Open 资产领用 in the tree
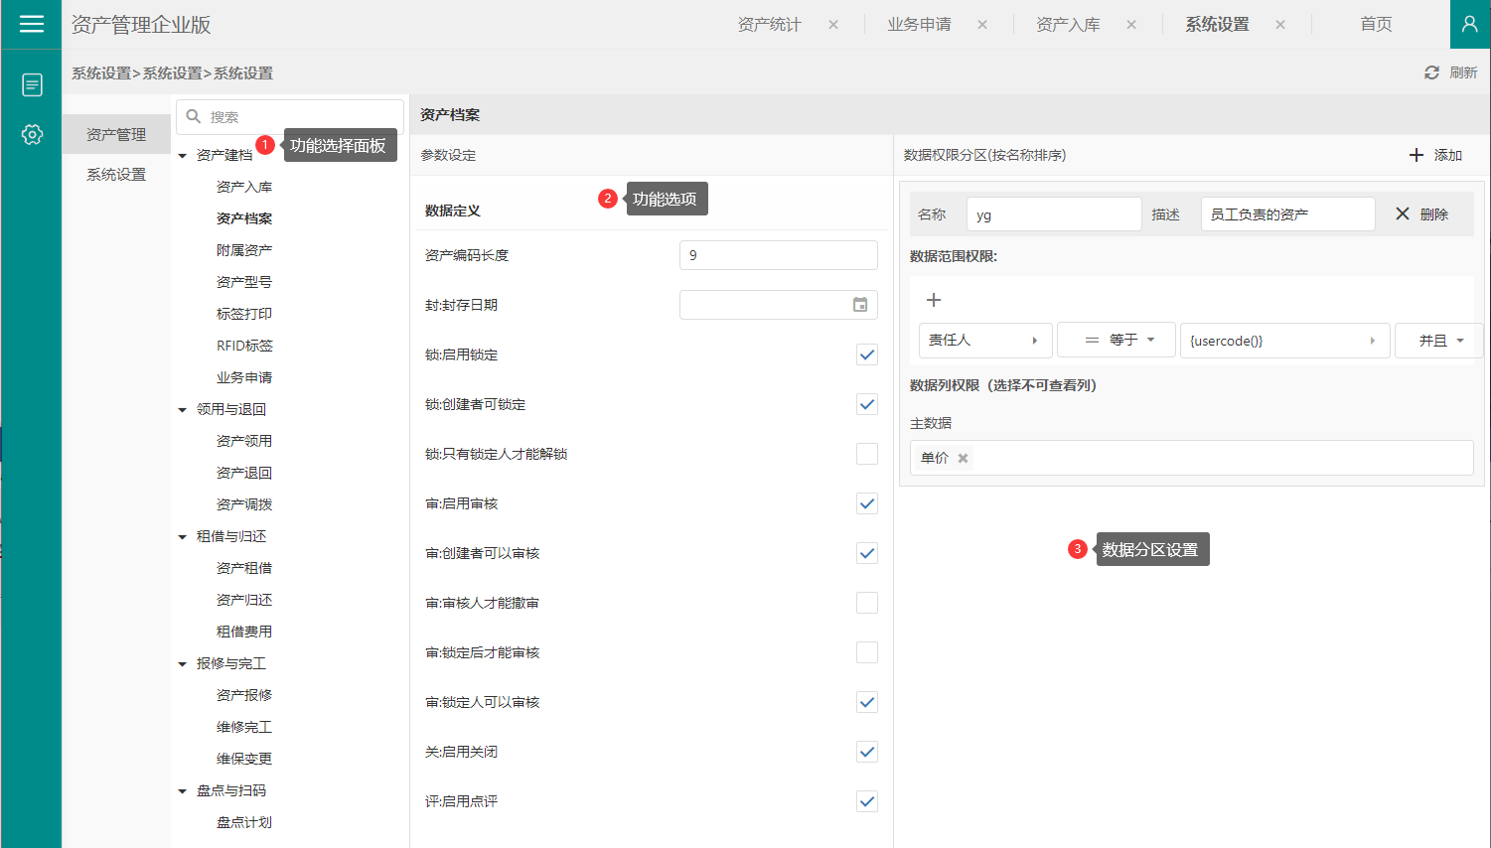Screen dimensions: 1491x848 pos(244,441)
